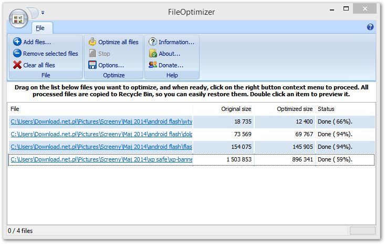Click the FileOptimizer application orb button
The image size is (385, 244).
click(18, 19)
